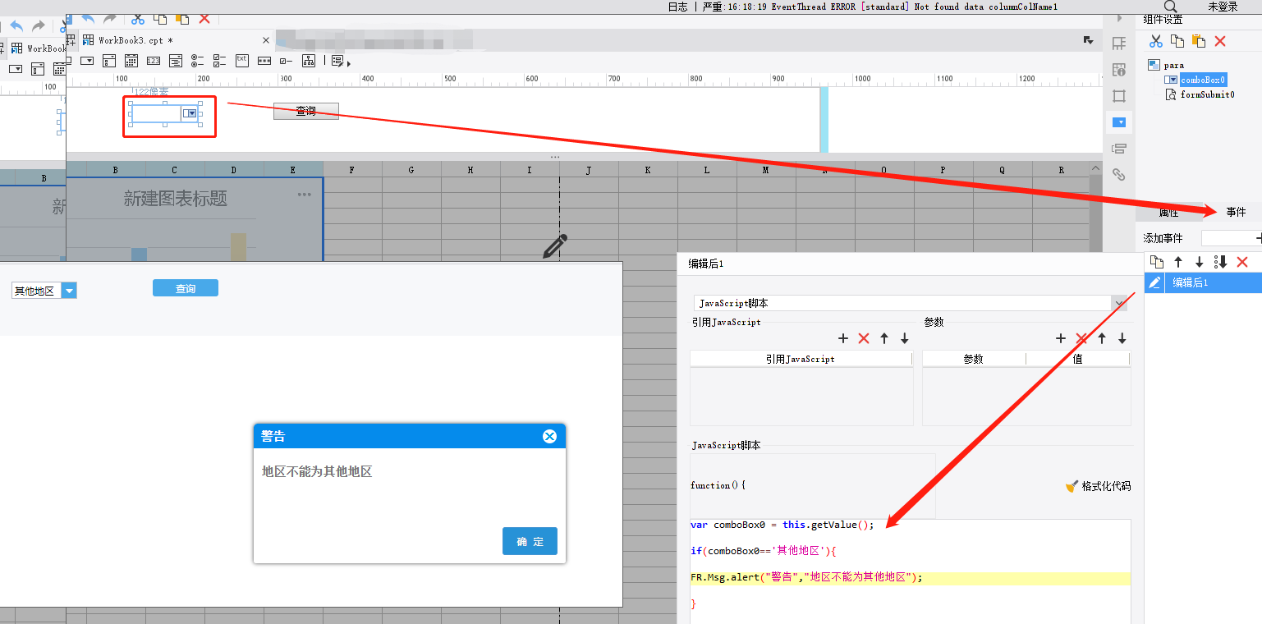Expand more widgets arrow in widget toolbar

click(349, 63)
